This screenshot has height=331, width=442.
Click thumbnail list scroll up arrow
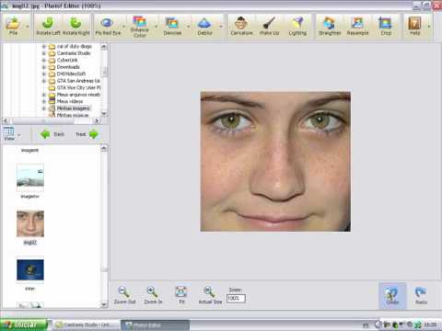coord(104,149)
